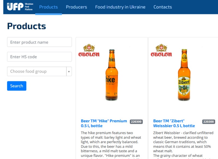Open the Choose food group combo box
Viewport: 218px width, 159px height.
coord(37,71)
